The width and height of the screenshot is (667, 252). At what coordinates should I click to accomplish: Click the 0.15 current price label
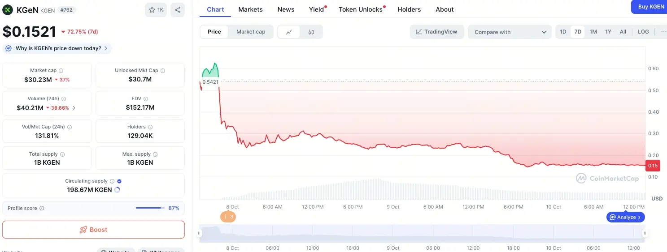pos(653,166)
